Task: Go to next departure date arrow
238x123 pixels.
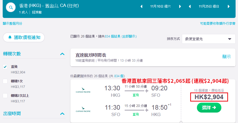Action: point(180,6)
